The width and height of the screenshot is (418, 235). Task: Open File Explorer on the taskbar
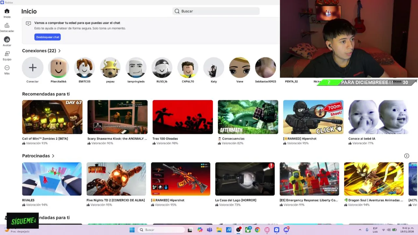[x=219, y=230]
